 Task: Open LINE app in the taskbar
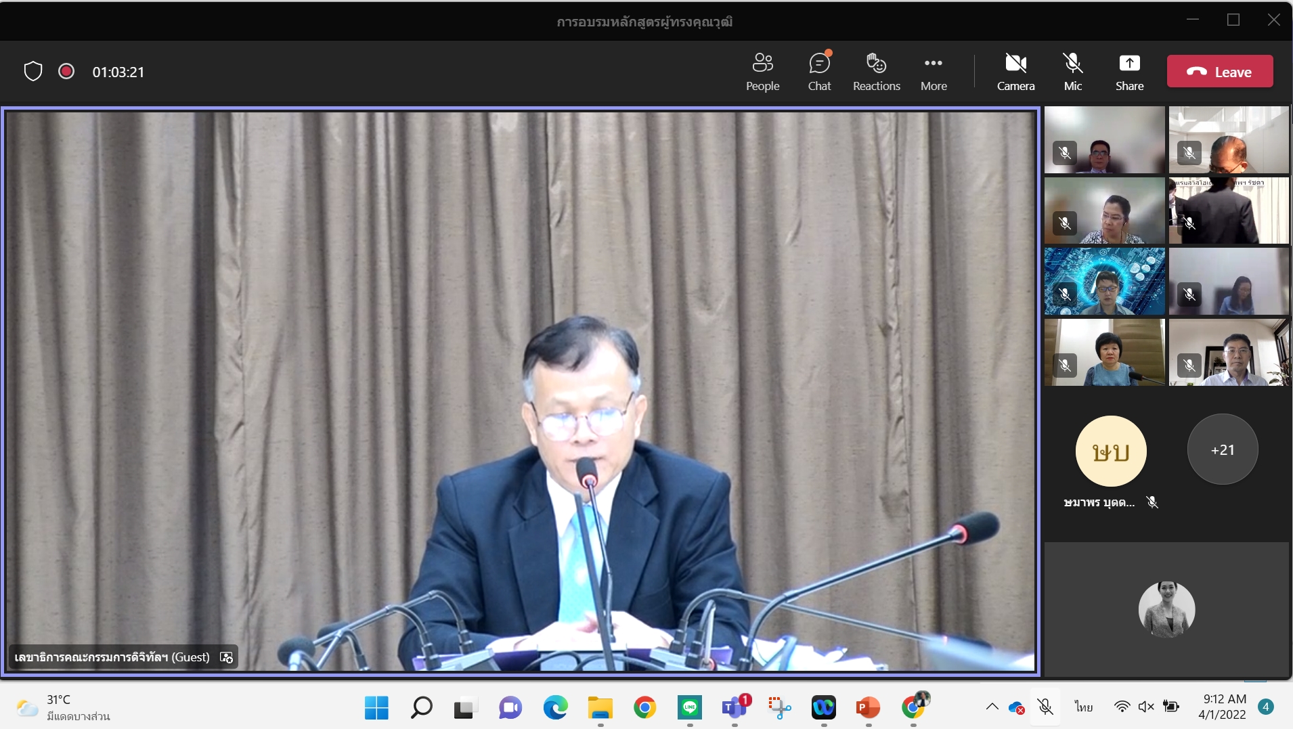click(x=690, y=708)
